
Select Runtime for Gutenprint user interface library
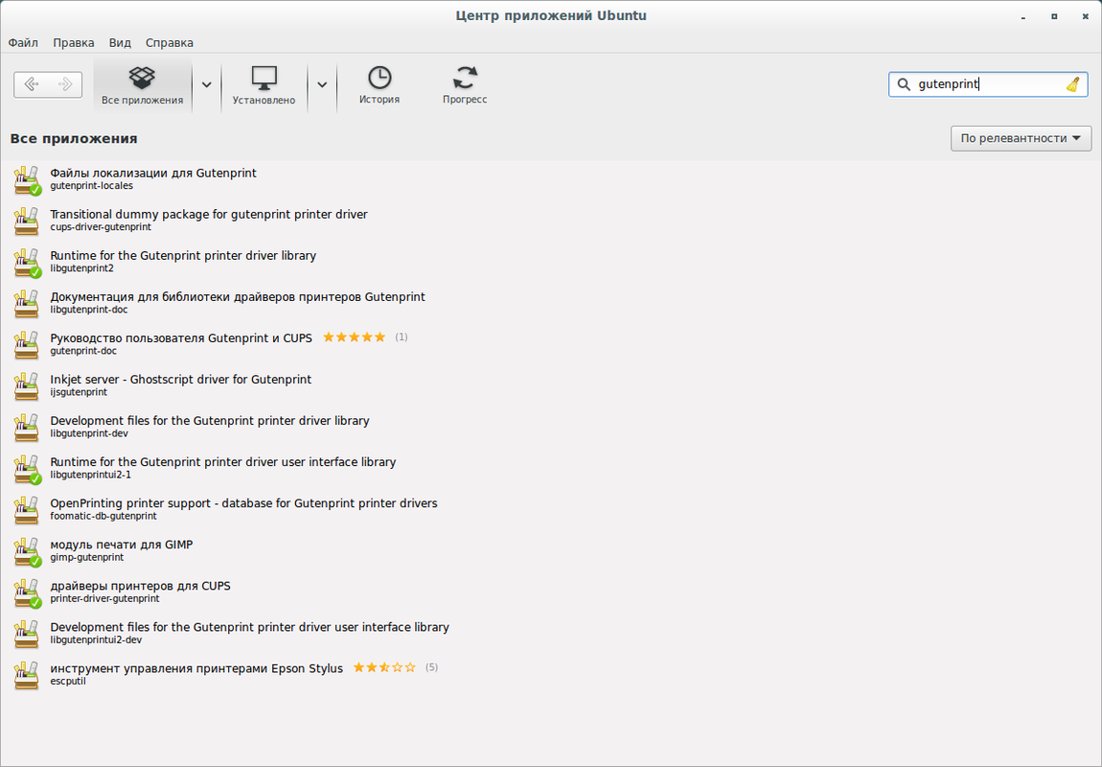click(x=551, y=469)
